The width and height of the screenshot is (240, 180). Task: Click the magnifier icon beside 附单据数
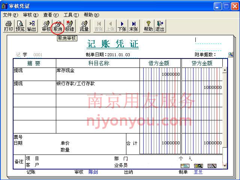point(230,55)
